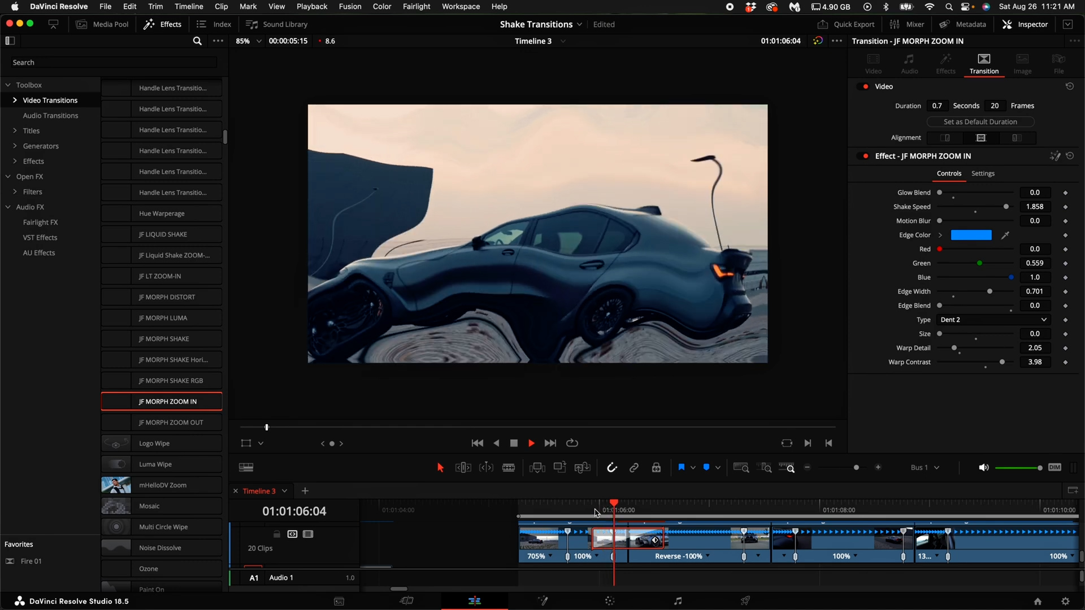
Task: Click the Quick Export button
Action: point(846,24)
